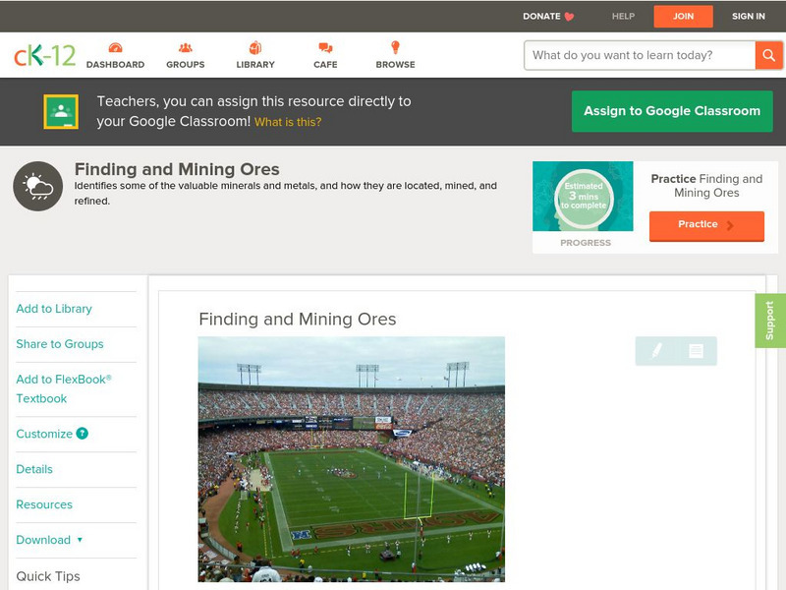Screen dimensions: 786x590
Task: Click the Dashboard gauge icon
Action: point(115,47)
